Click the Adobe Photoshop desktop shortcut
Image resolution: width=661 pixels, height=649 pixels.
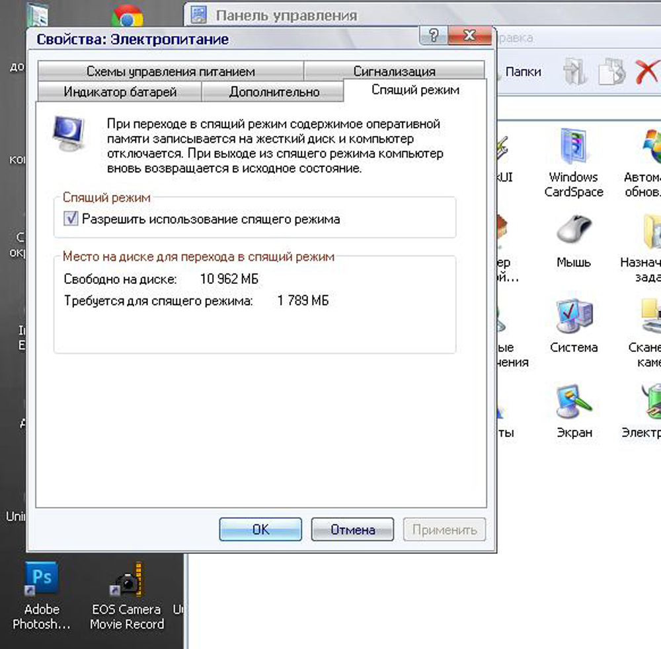point(41,581)
